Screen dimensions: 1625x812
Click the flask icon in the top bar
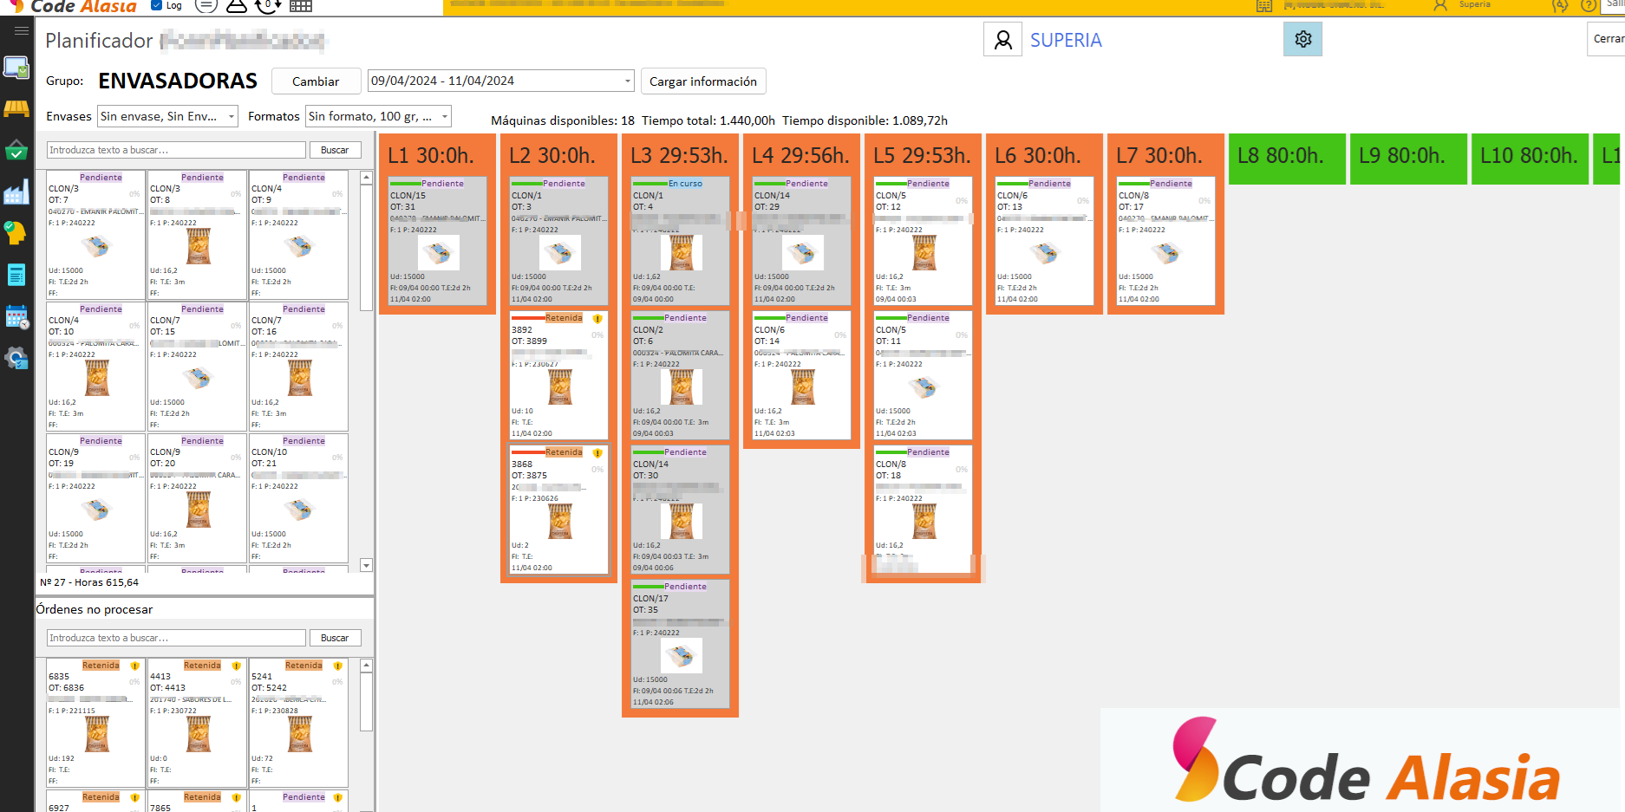tap(237, 6)
